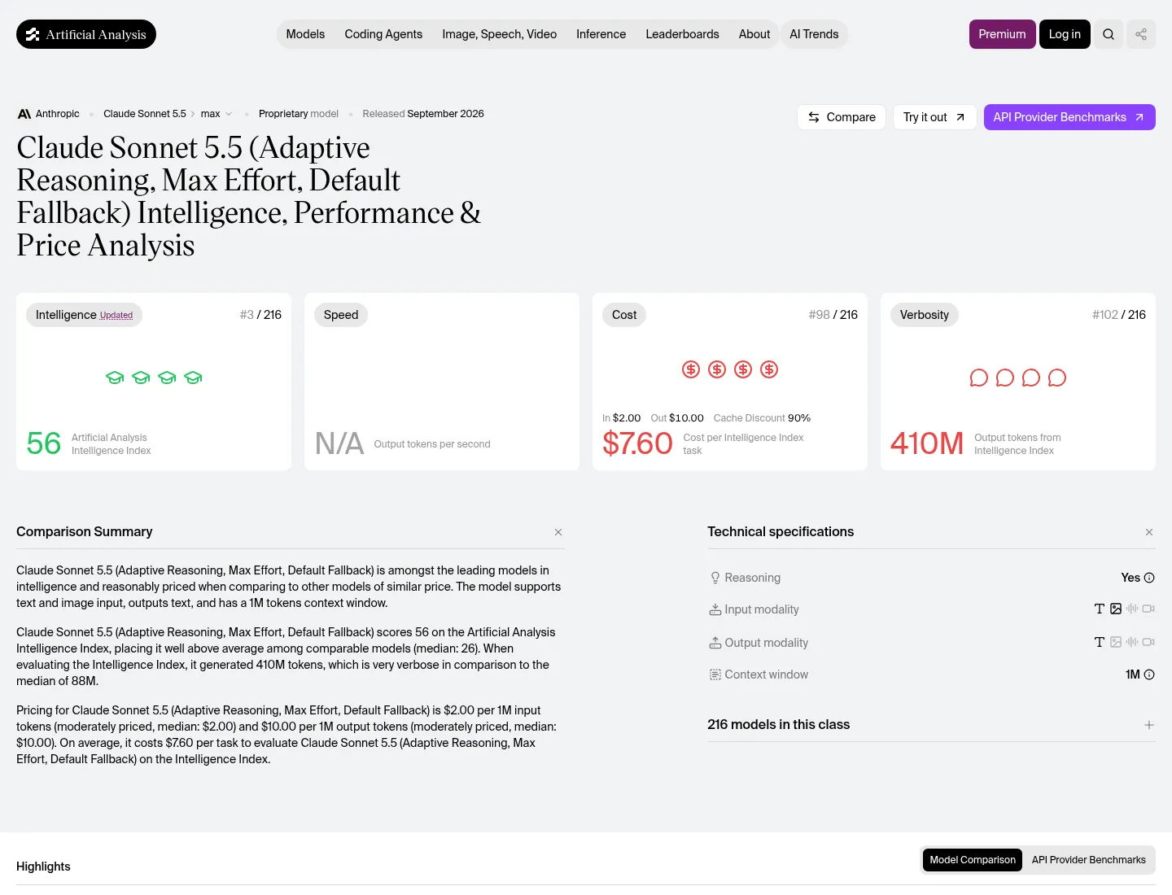The image size is (1172, 895).
Task: Open the Leaderboards menu
Action: (x=682, y=34)
